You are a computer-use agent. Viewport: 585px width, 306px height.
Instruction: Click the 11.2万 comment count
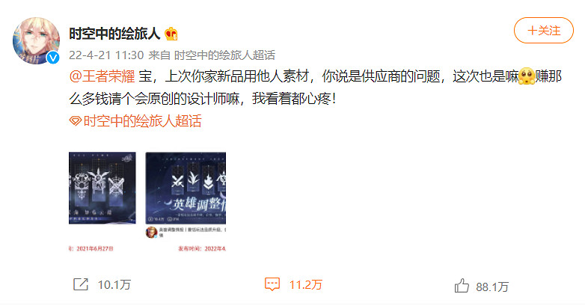pyautogui.click(x=305, y=285)
